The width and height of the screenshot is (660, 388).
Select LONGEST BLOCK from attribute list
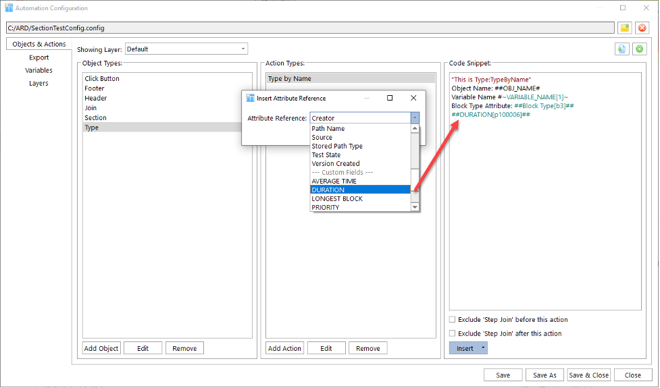pyautogui.click(x=337, y=198)
